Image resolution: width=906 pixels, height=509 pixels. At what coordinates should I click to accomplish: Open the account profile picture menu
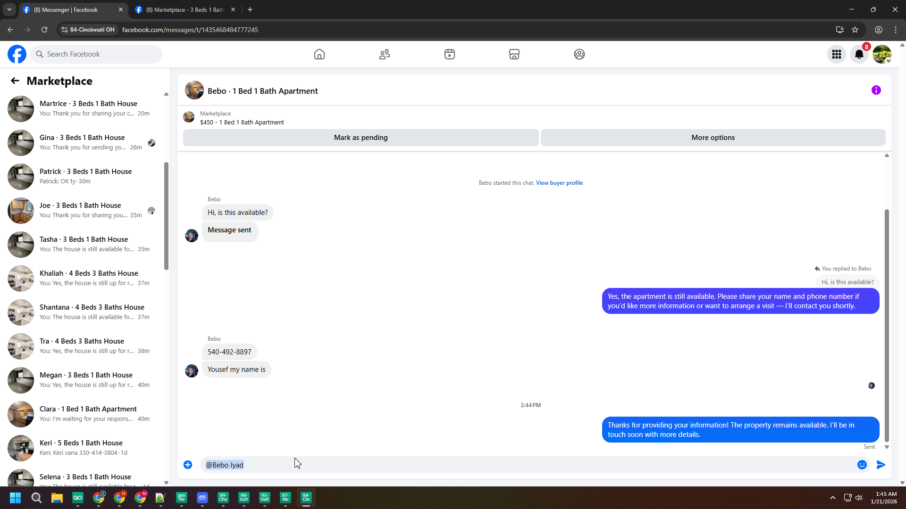click(882, 54)
